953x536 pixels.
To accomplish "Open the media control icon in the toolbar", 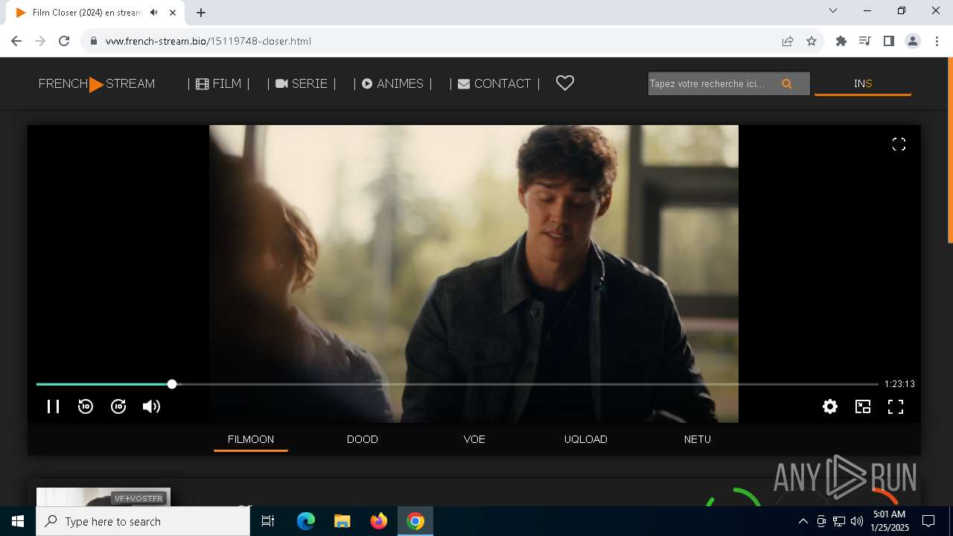I will click(864, 41).
